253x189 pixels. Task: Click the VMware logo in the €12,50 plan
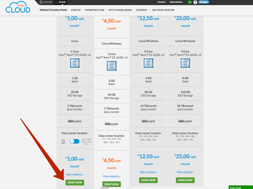click(x=148, y=121)
